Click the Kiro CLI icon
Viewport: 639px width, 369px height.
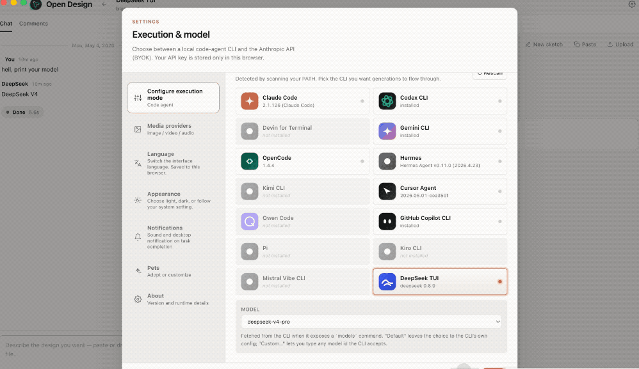387,251
